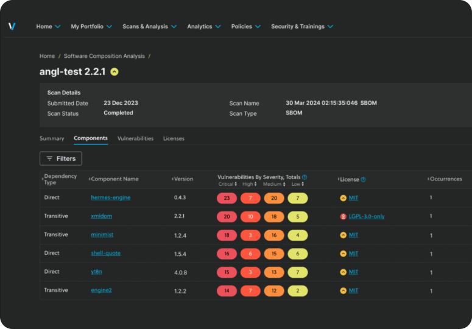The height and width of the screenshot is (329, 472).
Task: Click shell-quote low severity badge 6
Action: pos(298,253)
